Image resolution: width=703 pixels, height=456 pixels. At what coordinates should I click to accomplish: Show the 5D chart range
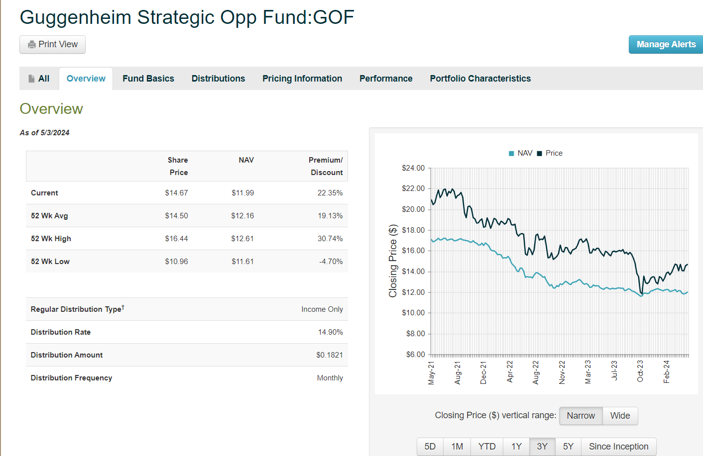point(430,446)
